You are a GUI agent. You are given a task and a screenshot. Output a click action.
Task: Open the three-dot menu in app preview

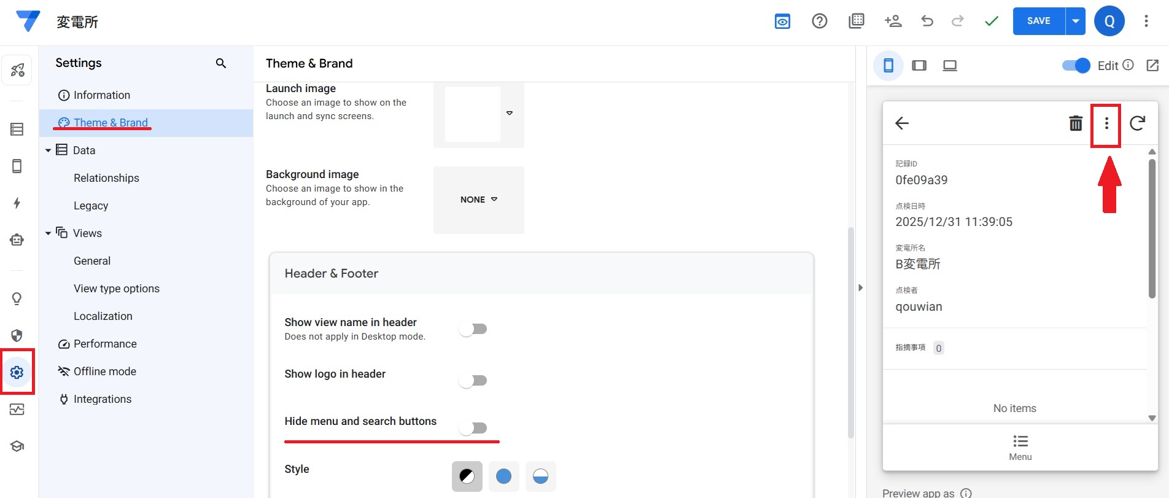(x=1106, y=123)
